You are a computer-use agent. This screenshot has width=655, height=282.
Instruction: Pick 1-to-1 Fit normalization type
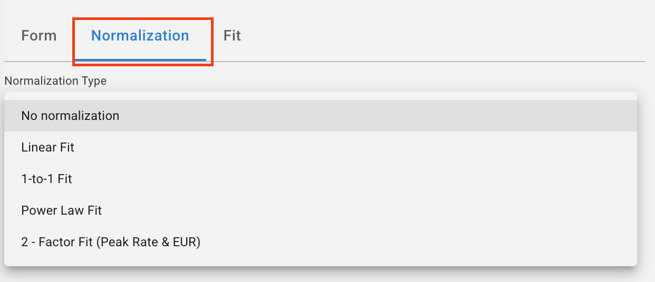pos(46,179)
